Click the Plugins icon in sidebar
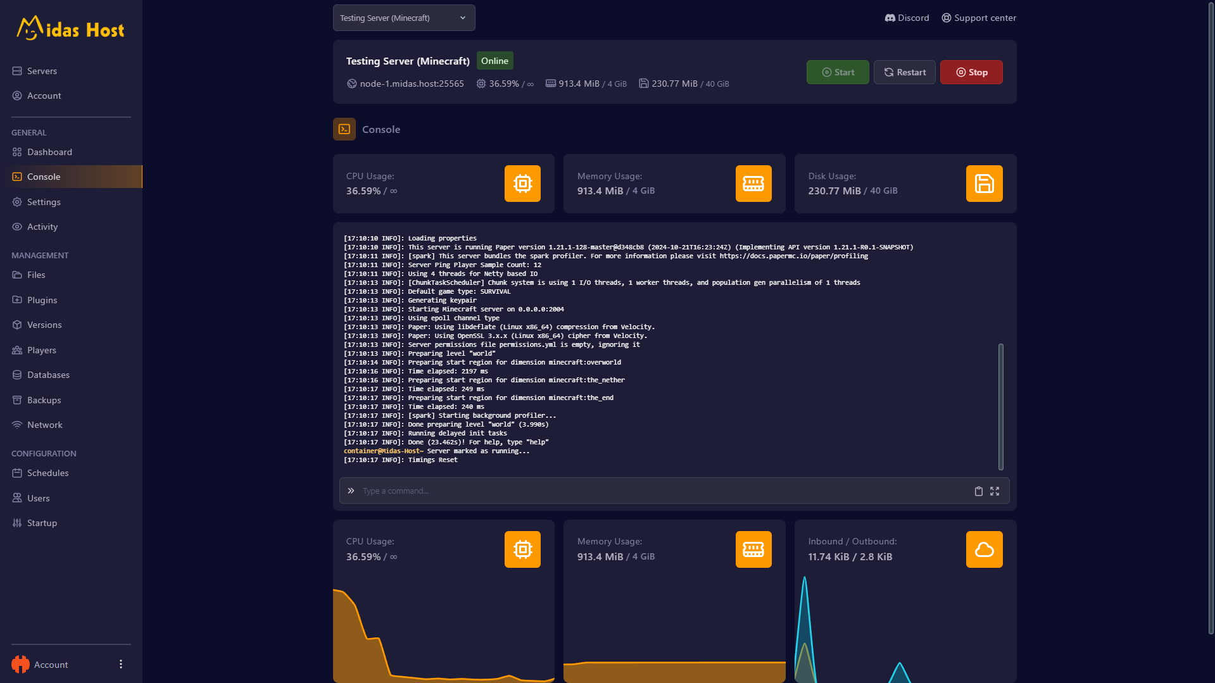 pyautogui.click(x=17, y=300)
